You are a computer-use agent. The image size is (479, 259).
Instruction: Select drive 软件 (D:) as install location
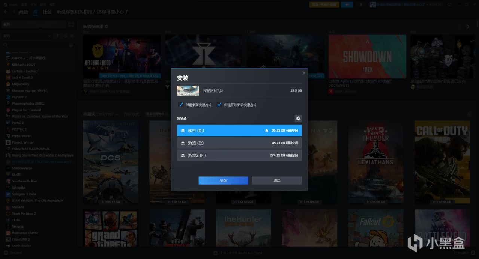tap(239, 130)
